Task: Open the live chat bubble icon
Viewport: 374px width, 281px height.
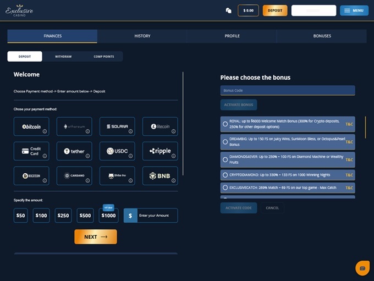Action: (362, 268)
